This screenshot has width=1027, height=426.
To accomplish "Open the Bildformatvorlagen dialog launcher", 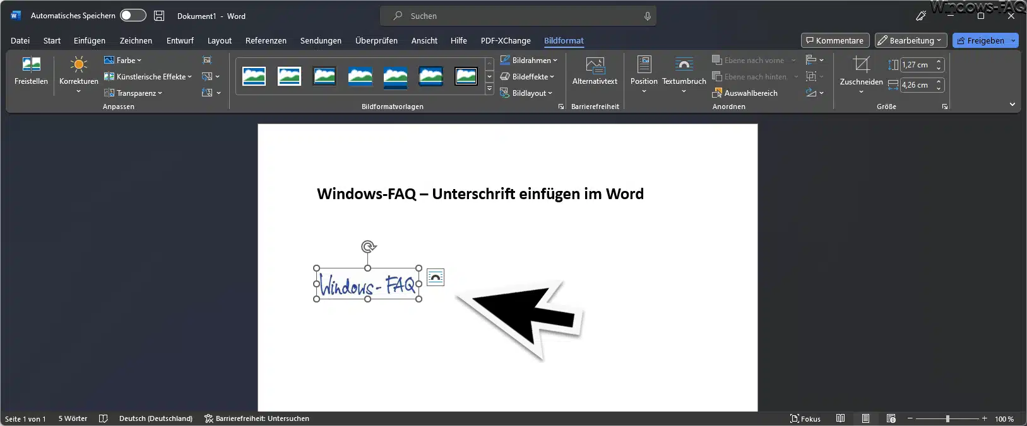I will 561,106.
